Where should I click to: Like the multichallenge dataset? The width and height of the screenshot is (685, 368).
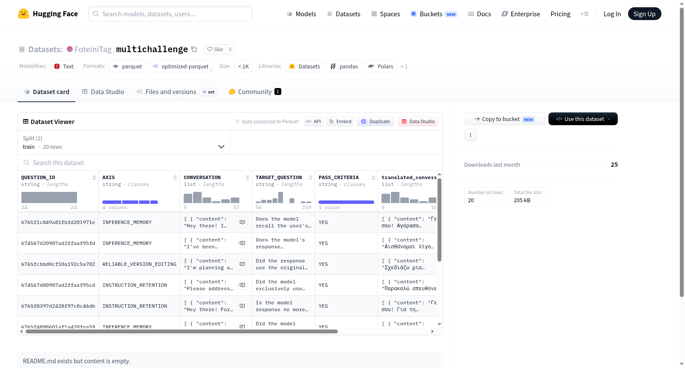click(215, 49)
